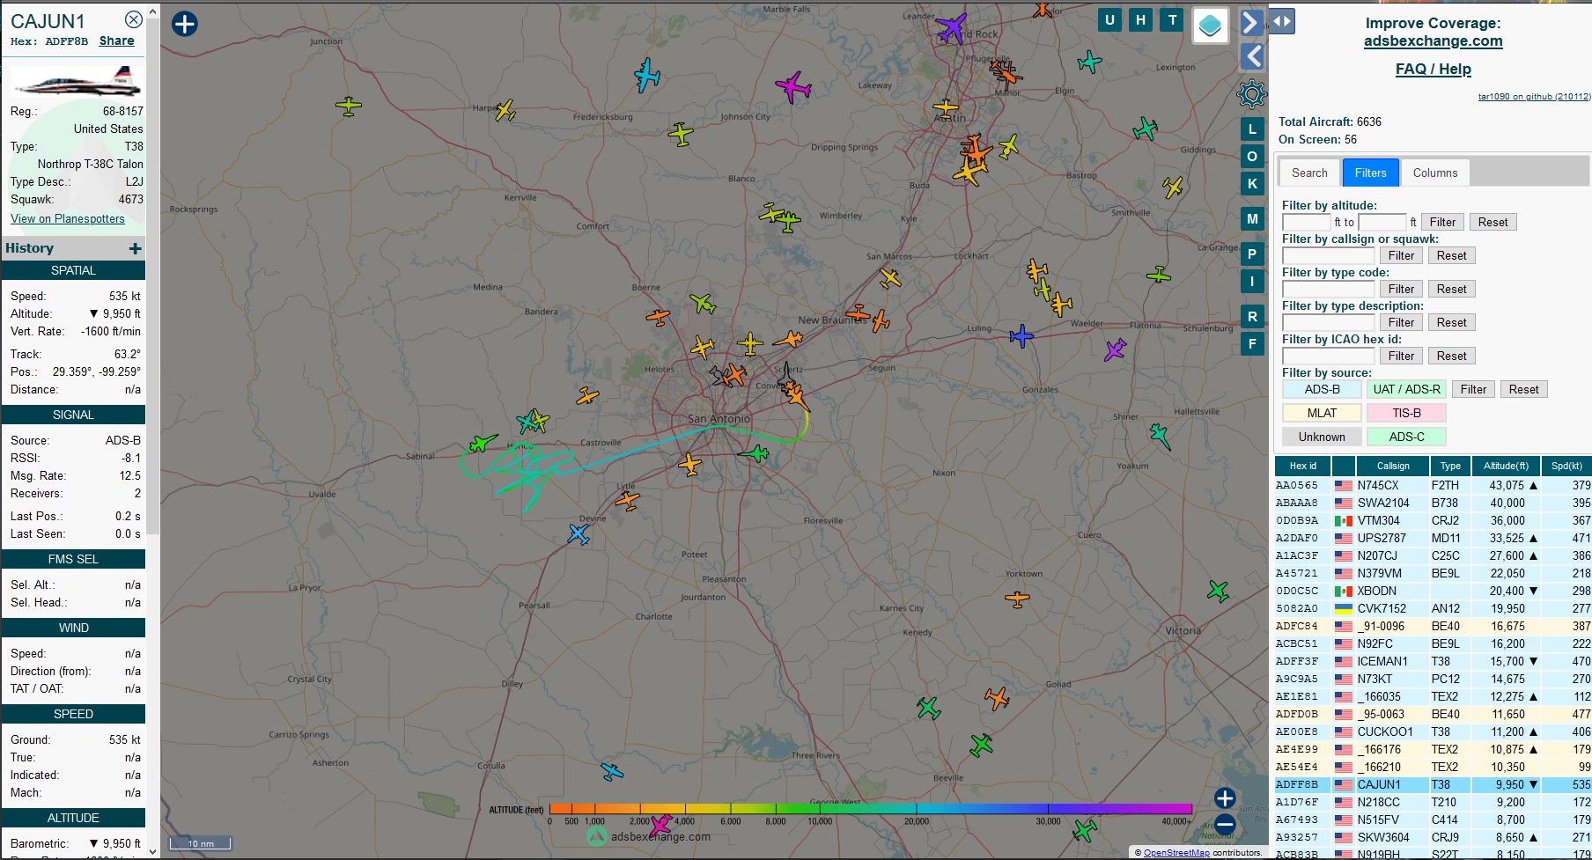
Task: Open View on Planespotters link
Action: pos(68,218)
